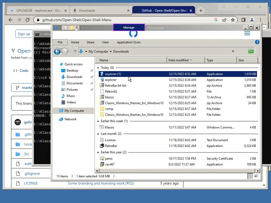The image size is (271, 203).
Task: Sort files by the Type column header
Action: click(x=221, y=60)
